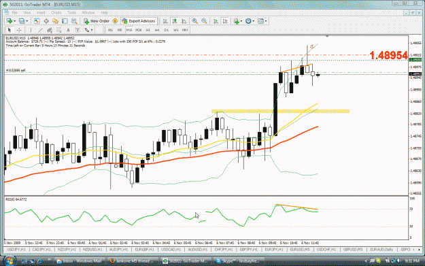Screen dimensions: 425x266
Task: Switch chart to line chart mode
Action: pos(184,21)
